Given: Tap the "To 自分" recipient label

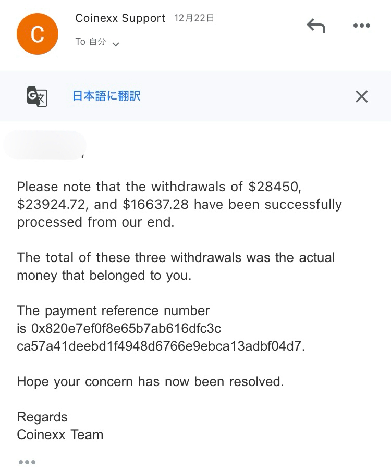Looking at the screenshot, I should 91,42.
